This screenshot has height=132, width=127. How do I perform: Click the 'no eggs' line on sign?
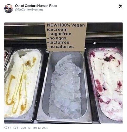(x=57, y=38)
